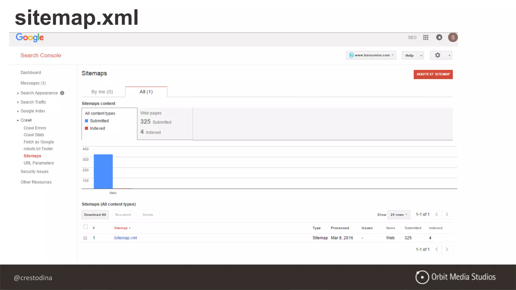Tick the select-all checkbox in table header
Screen dimensions: 516x290
coord(86,227)
